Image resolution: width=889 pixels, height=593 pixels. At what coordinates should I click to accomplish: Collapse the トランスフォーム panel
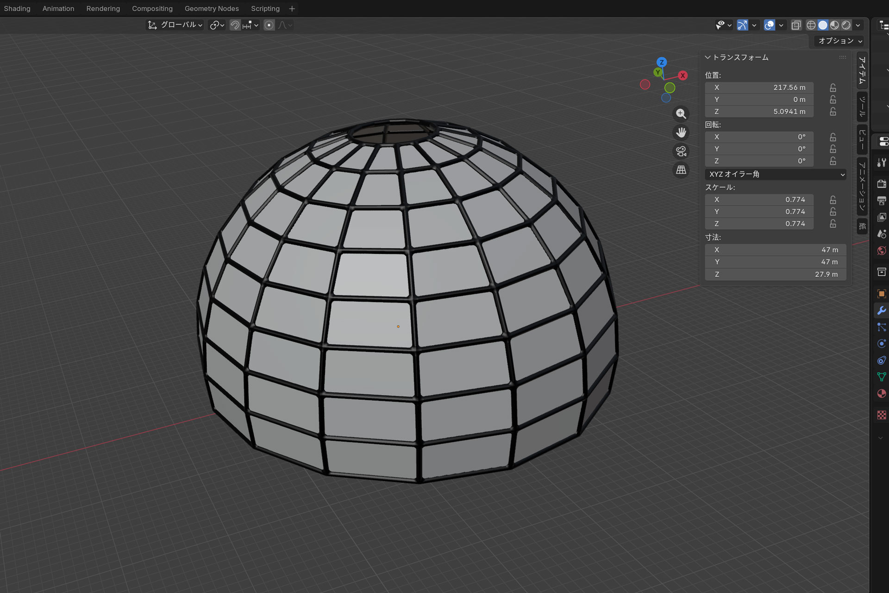(707, 57)
